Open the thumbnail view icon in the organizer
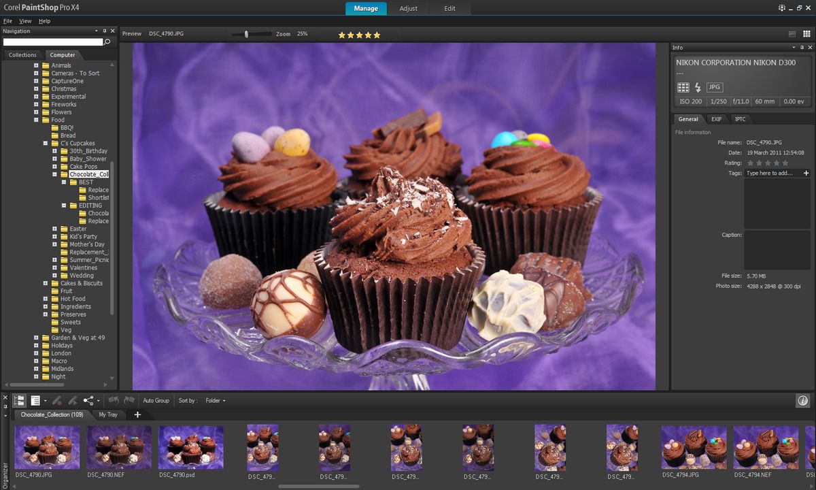 20,400
